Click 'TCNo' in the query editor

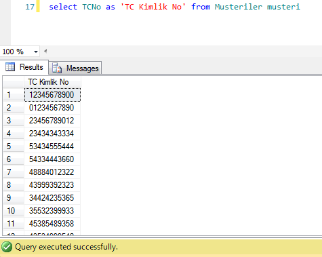tap(92, 7)
